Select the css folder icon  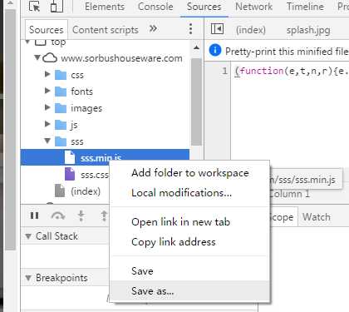61,75
